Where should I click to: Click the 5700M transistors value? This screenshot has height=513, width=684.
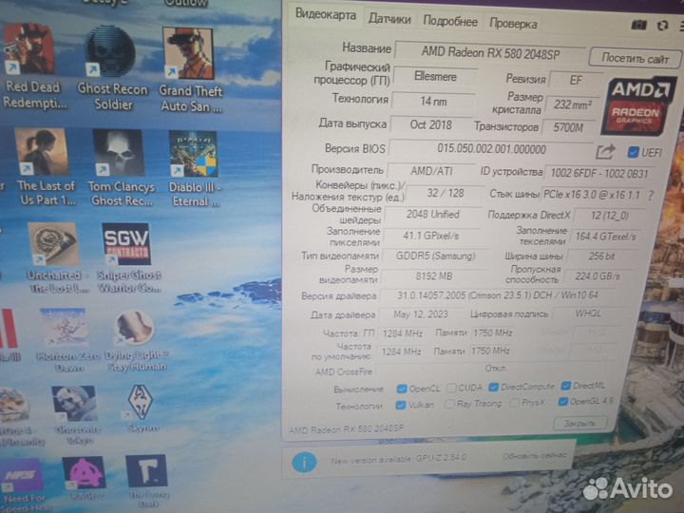coord(567,127)
